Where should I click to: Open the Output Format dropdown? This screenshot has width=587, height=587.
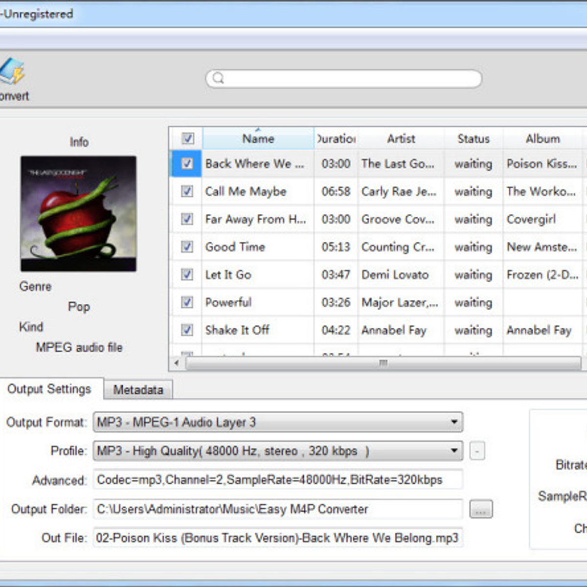tap(455, 422)
